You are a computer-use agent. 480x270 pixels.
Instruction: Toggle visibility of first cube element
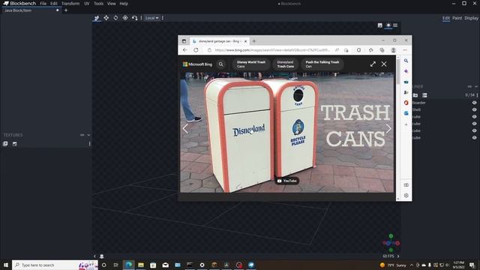point(474,117)
